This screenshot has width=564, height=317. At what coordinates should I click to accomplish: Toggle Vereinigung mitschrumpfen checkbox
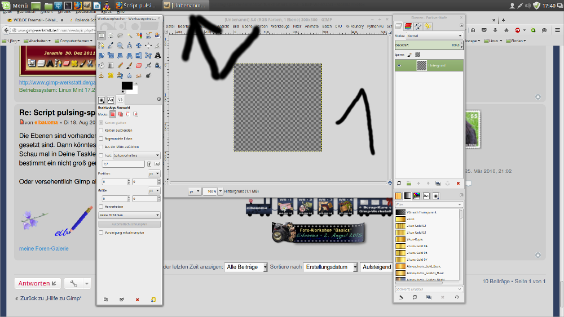(101, 233)
